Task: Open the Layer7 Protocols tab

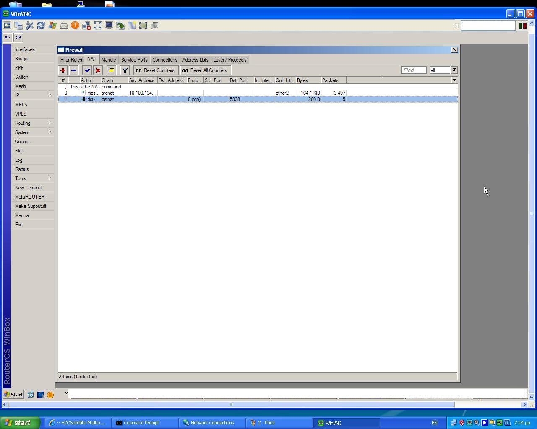Action: tap(230, 60)
